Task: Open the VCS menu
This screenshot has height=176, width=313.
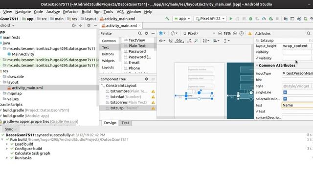Action: [x=120, y=12]
